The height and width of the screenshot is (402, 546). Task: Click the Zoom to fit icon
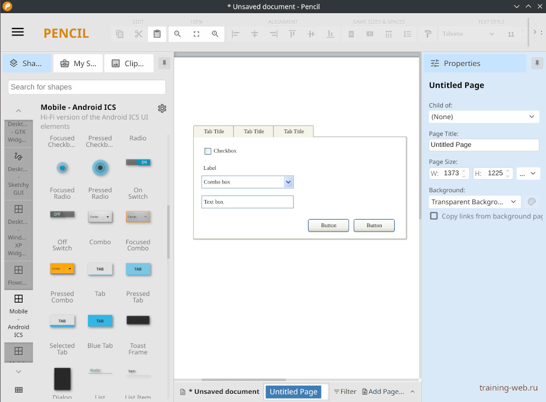click(x=197, y=34)
